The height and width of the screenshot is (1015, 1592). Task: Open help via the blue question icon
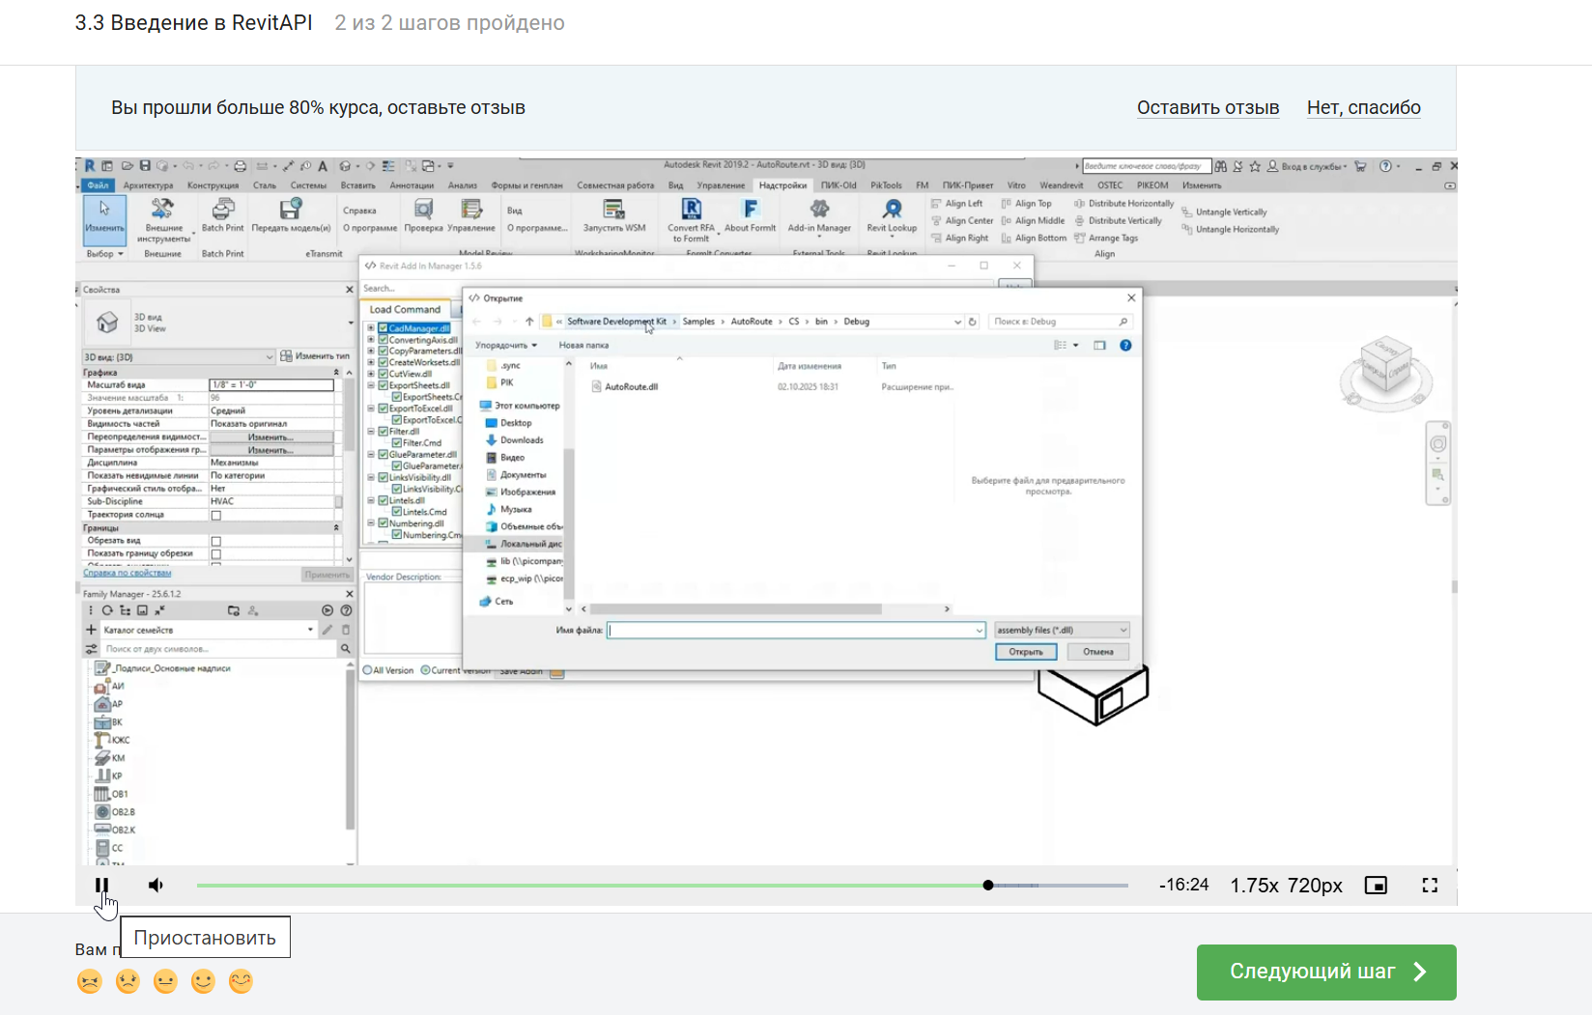coord(1125,345)
